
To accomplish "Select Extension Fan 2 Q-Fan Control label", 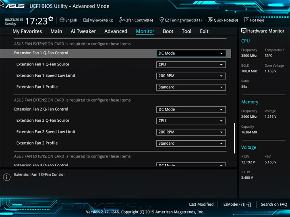I will click(x=41, y=109).
